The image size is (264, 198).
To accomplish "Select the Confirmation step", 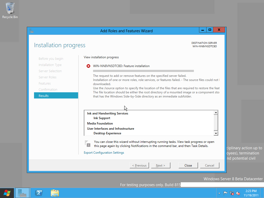I will tap(48, 89).
